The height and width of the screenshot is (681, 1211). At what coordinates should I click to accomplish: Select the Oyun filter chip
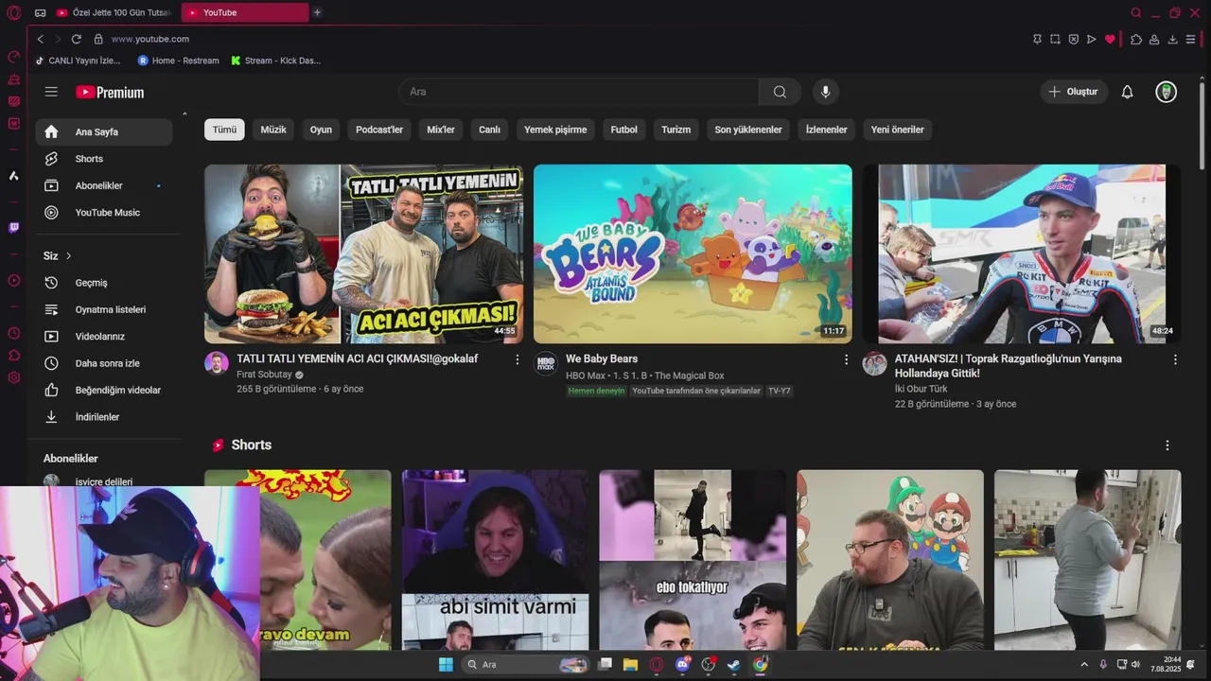(x=321, y=130)
